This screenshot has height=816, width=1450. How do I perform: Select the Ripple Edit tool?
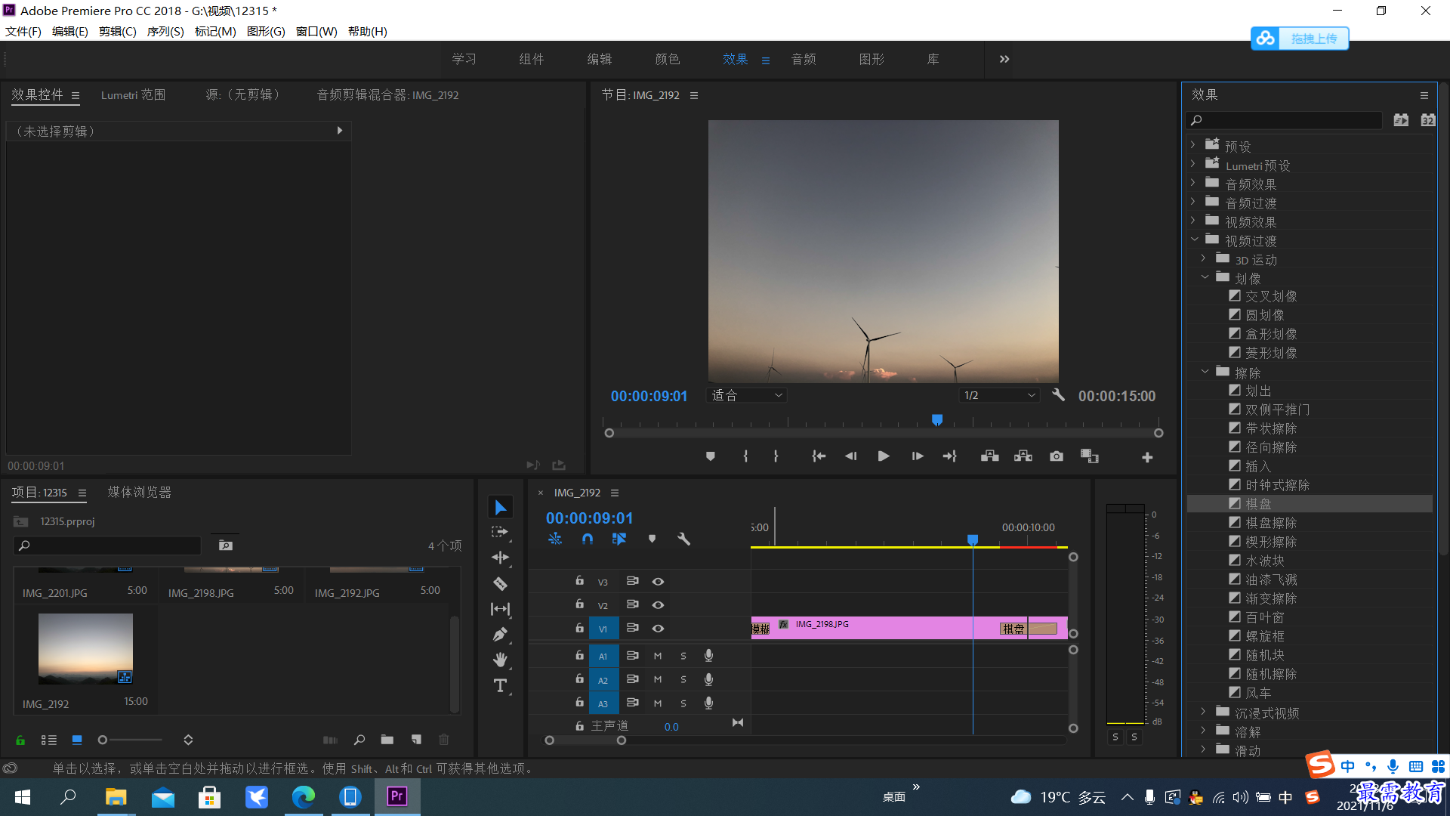point(500,558)
